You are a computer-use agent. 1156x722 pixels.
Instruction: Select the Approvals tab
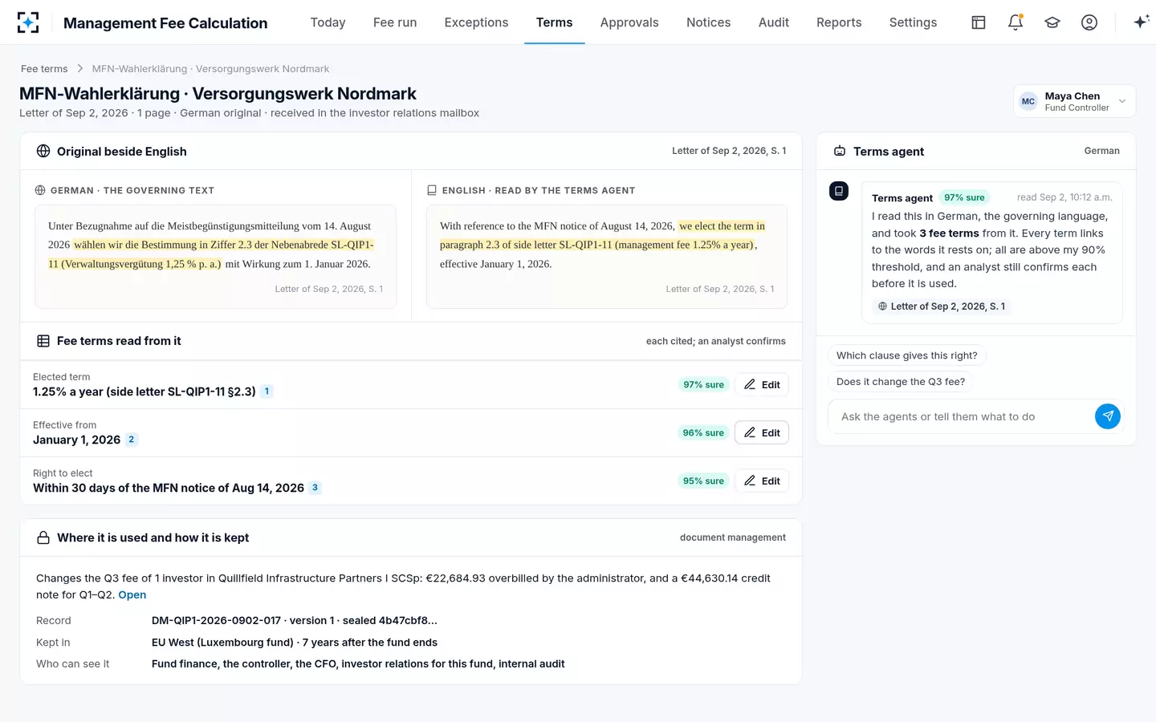[629, 22]
